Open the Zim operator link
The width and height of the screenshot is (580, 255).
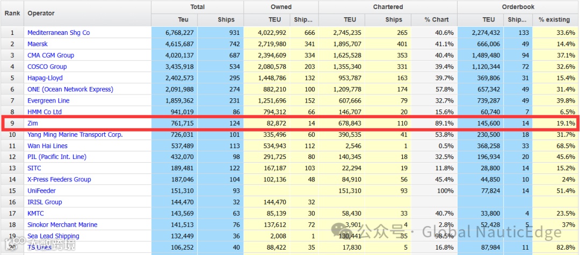point(33,123)
